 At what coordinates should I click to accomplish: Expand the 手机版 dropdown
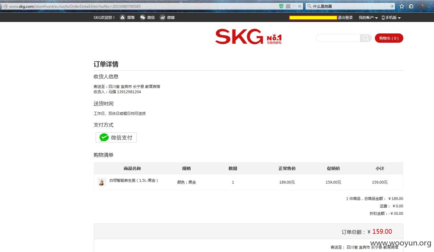(391, 18)
